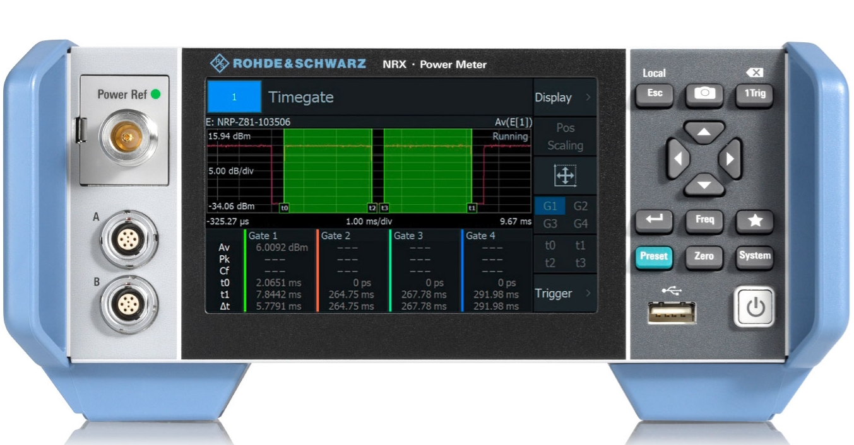Tap the blue measurement tab 1

pos(234,97)
